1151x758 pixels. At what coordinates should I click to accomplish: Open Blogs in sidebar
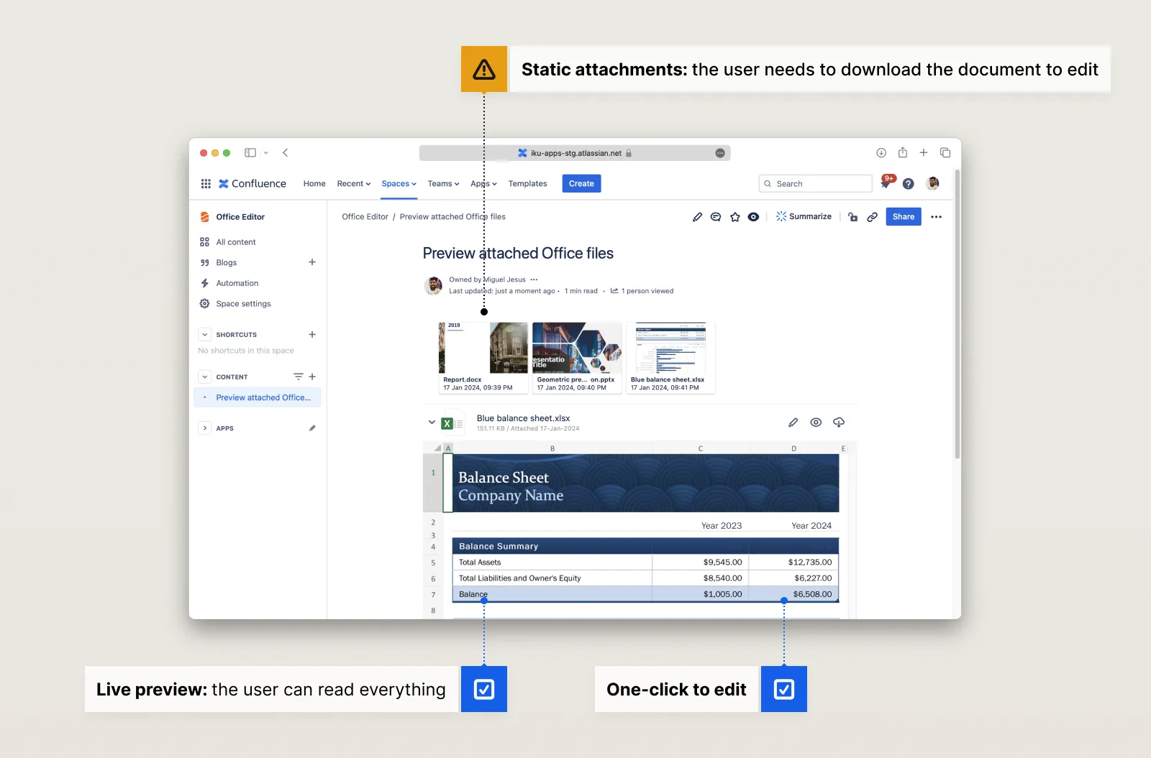pyautogui.click(x=226, y=263)
